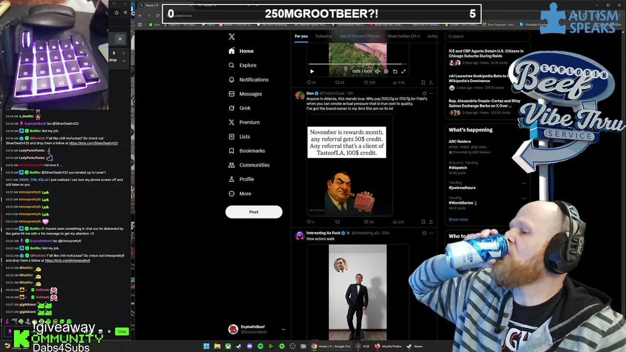Switch to the For you tab
626x352 pixels.
301,36
